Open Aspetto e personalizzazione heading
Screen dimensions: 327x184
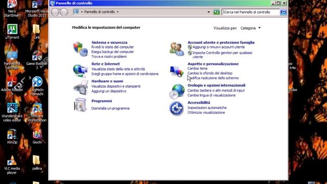click(213, 64)
